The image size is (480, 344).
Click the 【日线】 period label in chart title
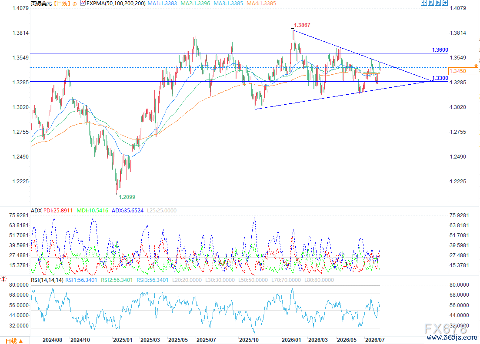point(62,3)
